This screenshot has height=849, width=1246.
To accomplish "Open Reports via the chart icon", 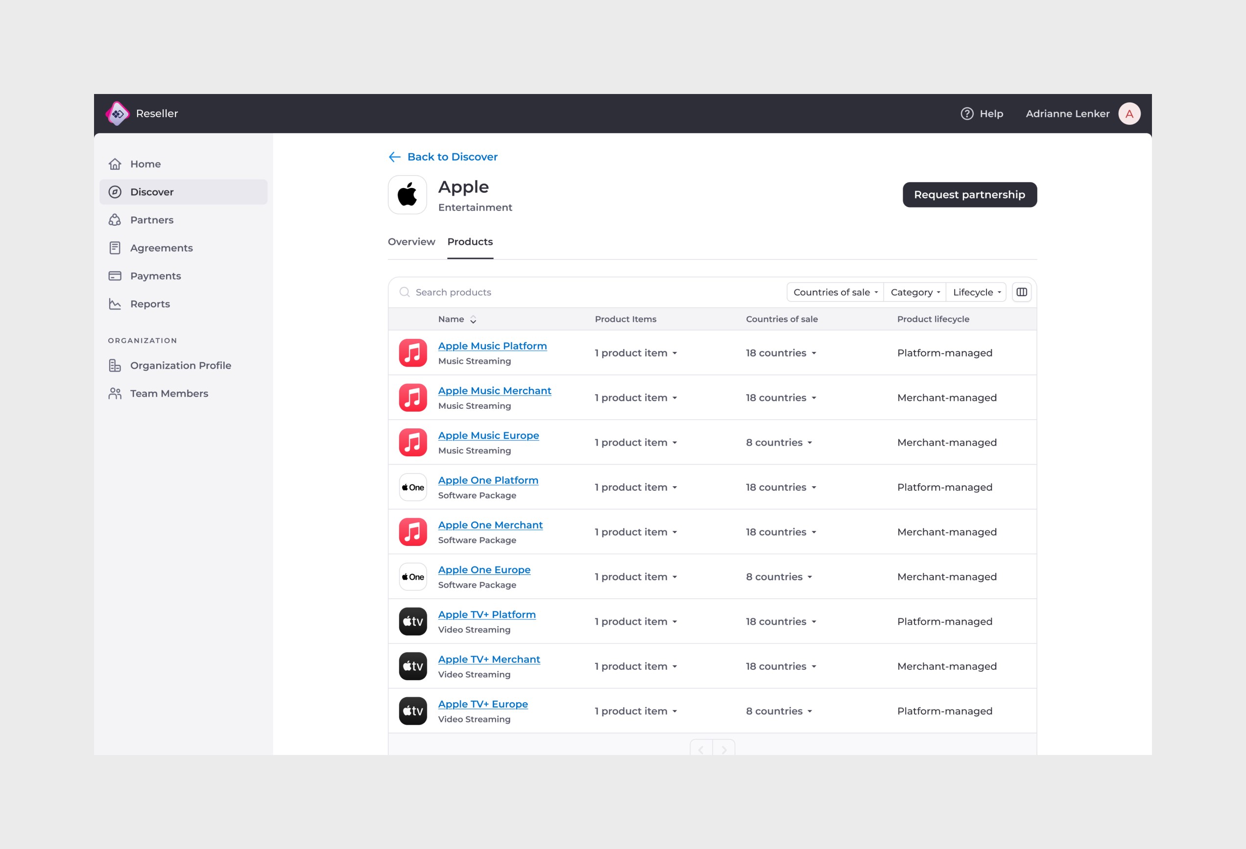I will point(115,304).
